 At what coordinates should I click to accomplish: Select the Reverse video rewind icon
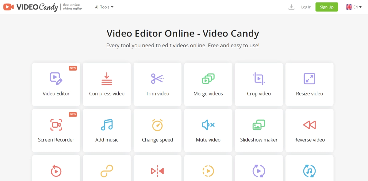309,125
